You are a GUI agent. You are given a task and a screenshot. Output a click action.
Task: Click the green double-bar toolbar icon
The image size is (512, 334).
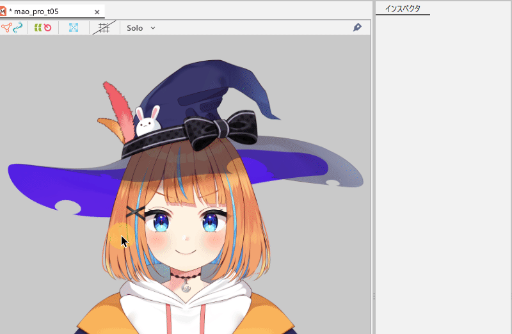click(x=38, y=28)
